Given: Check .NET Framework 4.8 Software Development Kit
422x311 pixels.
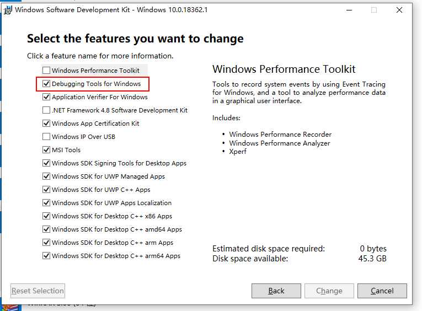Looking at the screenshot, I should coord(46,110).
